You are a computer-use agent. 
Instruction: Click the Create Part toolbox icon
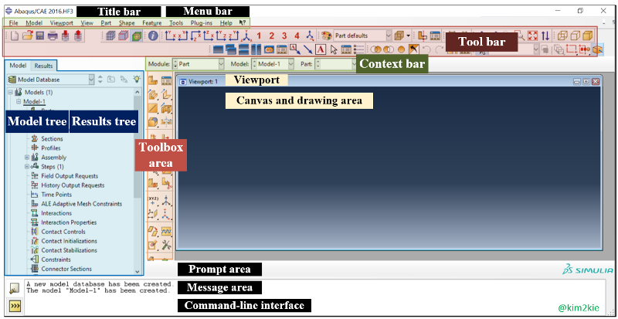153,81
